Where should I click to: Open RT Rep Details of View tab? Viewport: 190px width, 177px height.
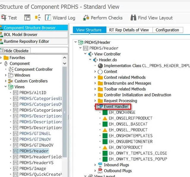click(x=129, y=30)
